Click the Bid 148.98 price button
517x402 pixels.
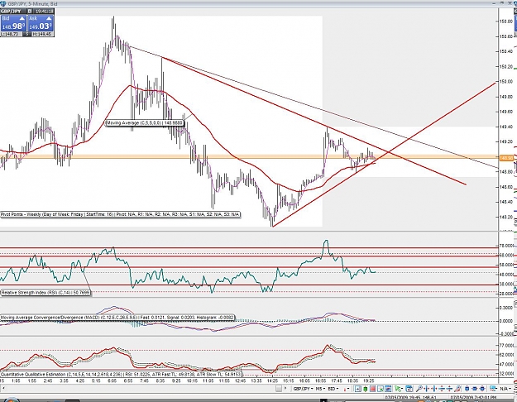pyautogui.click(x=13, y=23)
